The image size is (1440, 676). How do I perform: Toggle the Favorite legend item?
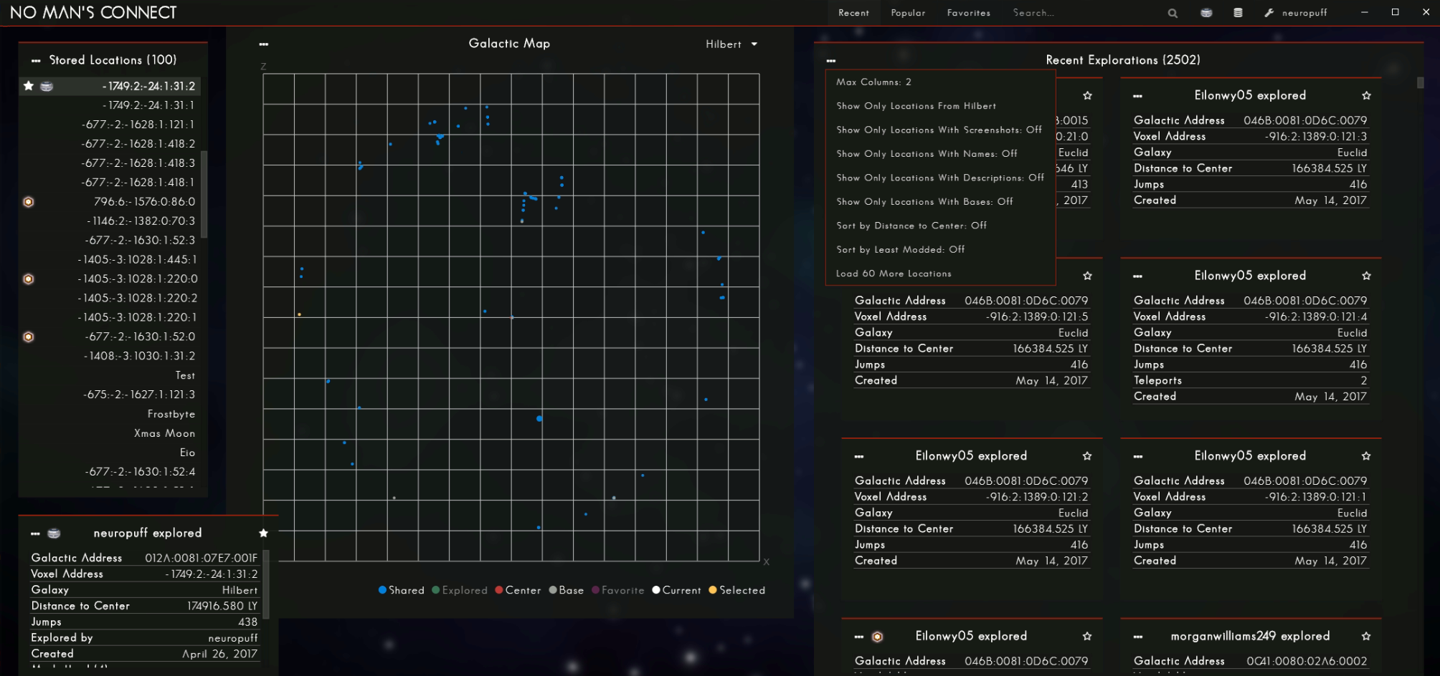pyautogui.click(x=618, y=591)
